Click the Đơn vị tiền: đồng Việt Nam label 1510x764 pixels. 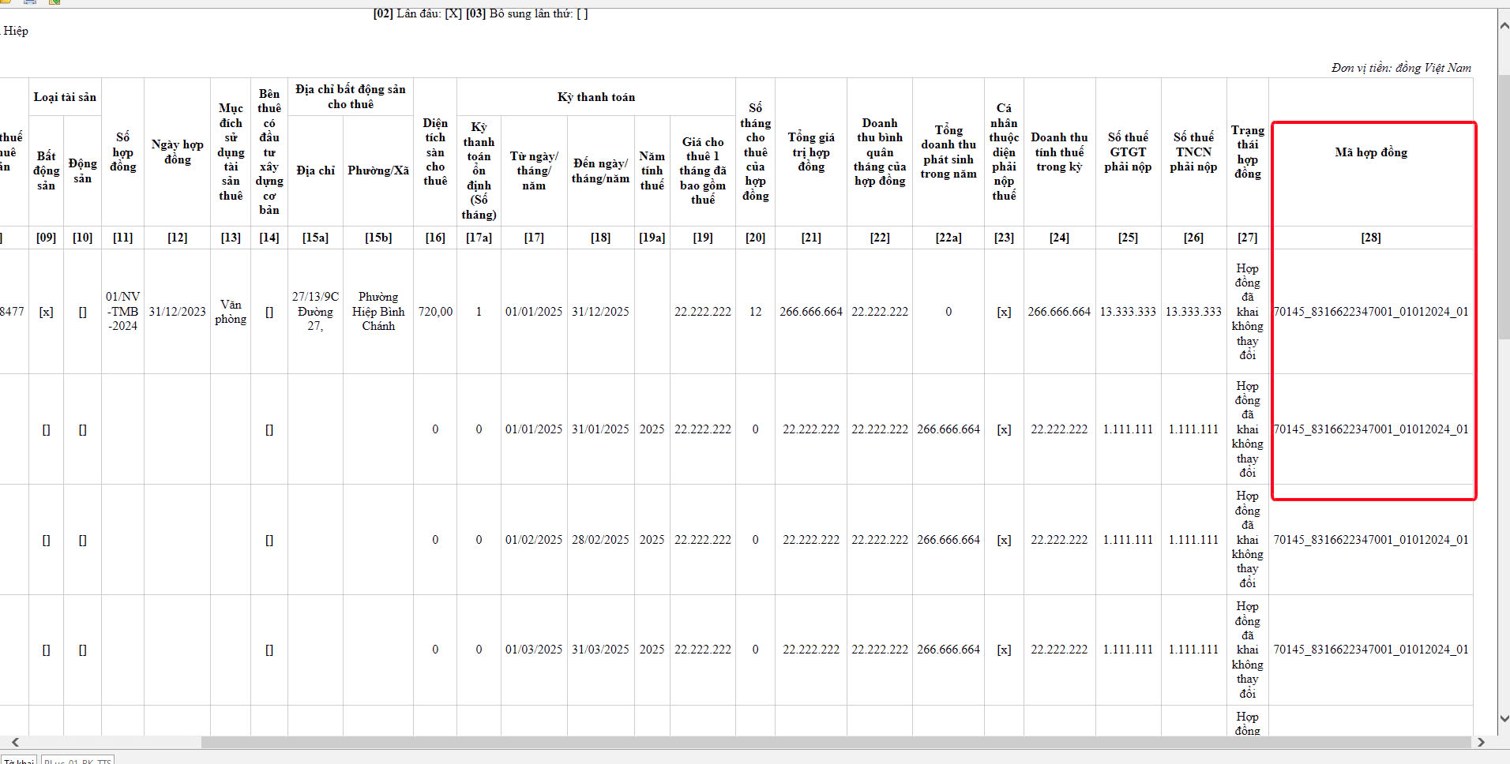click(x=1401, y=68)
